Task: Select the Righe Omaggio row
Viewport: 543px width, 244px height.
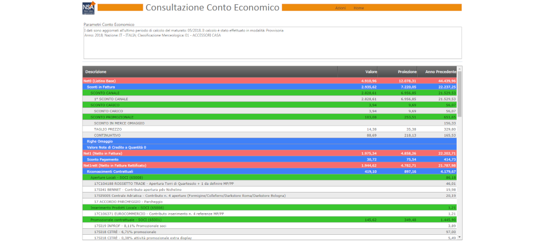Action: [270, 142]
